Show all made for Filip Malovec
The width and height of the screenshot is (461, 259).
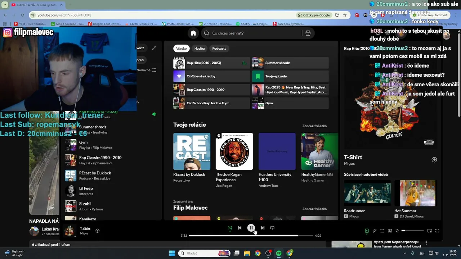tap(314, 209)
